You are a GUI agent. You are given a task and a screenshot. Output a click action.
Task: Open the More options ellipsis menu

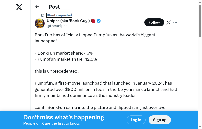tap(175, 22)
